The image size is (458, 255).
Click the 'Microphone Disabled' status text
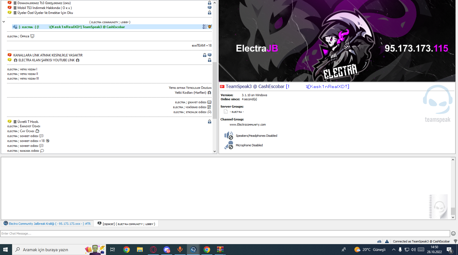point(249,145)
